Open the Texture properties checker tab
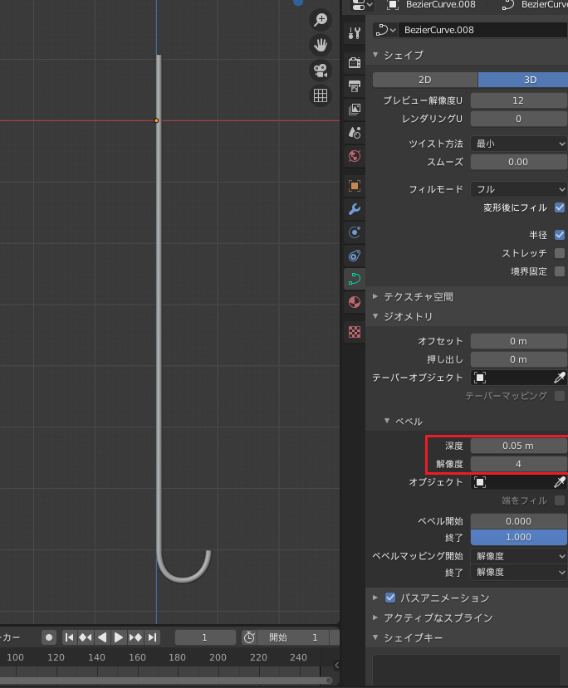This screenshot has height=688, width=568. click(355, 332)
